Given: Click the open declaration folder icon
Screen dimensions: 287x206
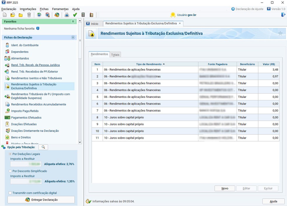Looking at the screenshot, I should (13, 15).
